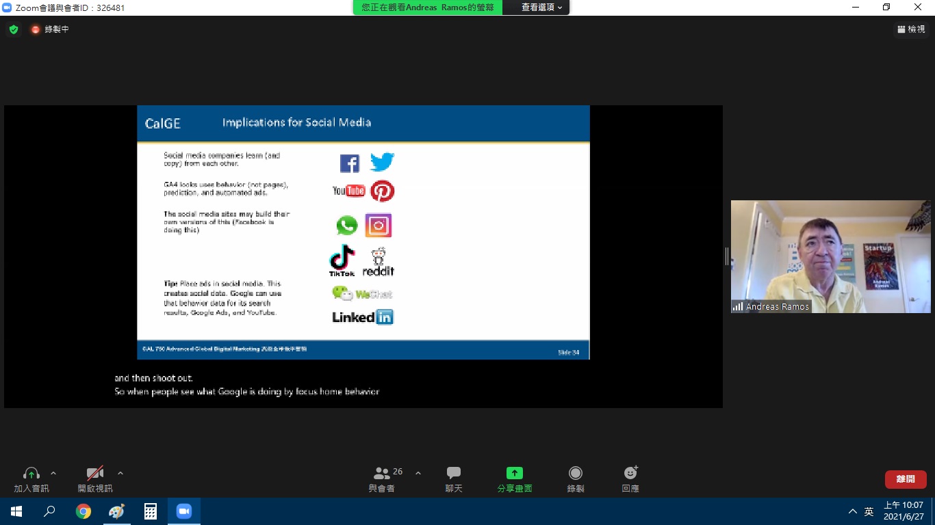Turn on the video camera
935x525 pixels.
(x=95, y=479)
